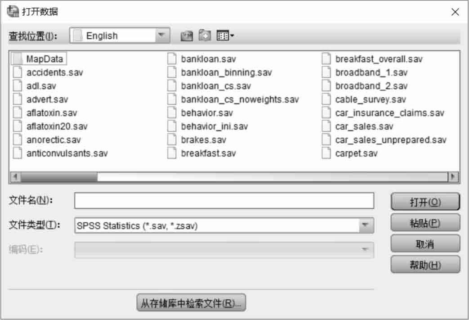469x320 pixels.
Task: Click the horizontal scrollbar thumb
Action: [x=59, y=177]
